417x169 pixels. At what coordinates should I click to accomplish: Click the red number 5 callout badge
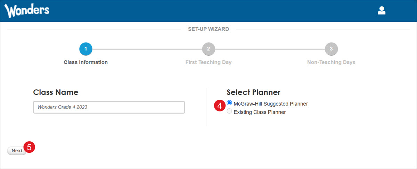(x=30, y=146)
